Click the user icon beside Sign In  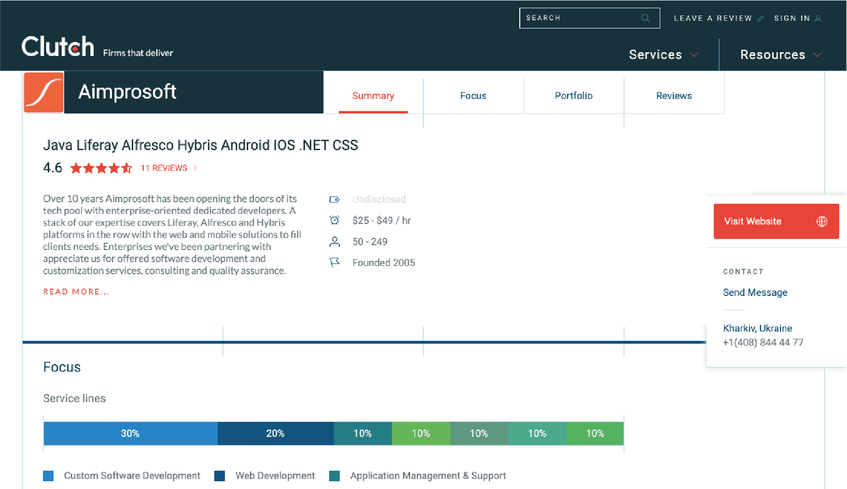(818, 18)
